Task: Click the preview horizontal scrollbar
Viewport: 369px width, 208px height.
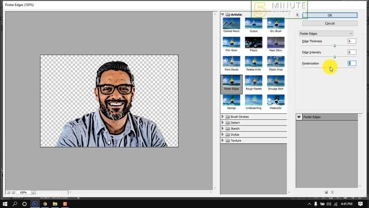Action: pos(141,192)
